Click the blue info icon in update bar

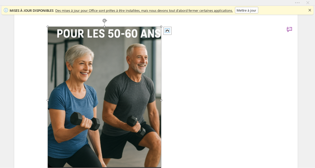[6, 10]
